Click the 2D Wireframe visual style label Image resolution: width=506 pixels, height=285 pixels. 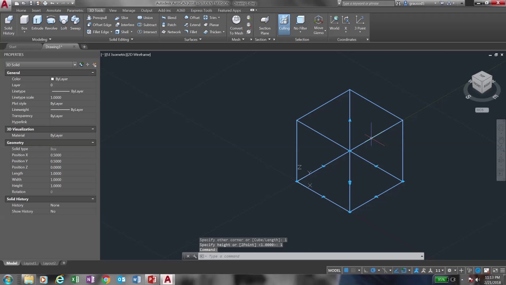(139, 55)
